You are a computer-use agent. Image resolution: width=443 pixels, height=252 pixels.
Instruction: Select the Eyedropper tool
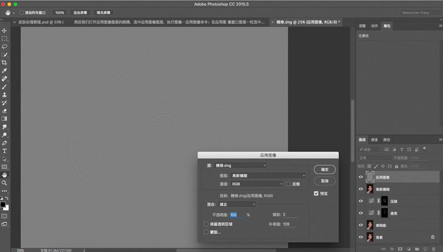pyautogui.click(x=4, y=71)
